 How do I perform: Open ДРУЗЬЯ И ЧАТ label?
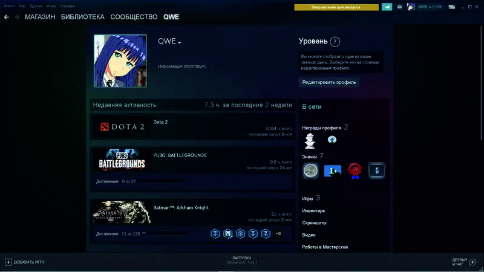pyautogui.click(x=460, y=262)
